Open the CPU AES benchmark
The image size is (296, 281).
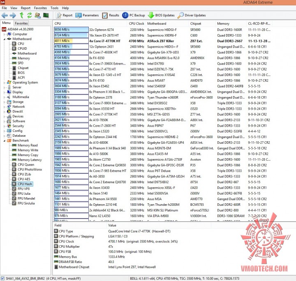(24, 179)
